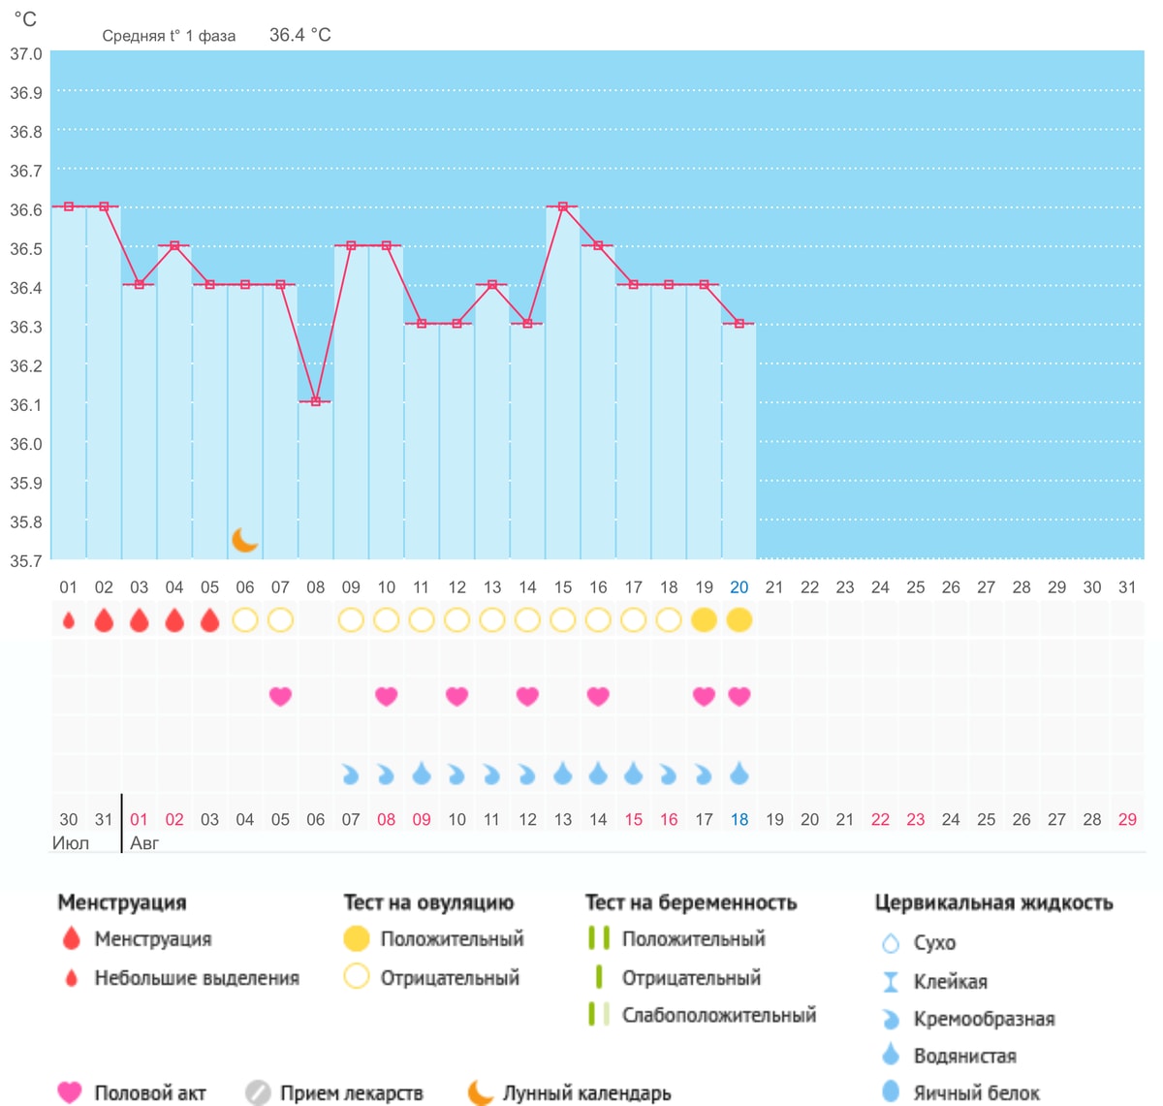Click the 35.7 value on temperature axis
Viewport: 1163px width, 1106px height.
[x=26, y=560]
